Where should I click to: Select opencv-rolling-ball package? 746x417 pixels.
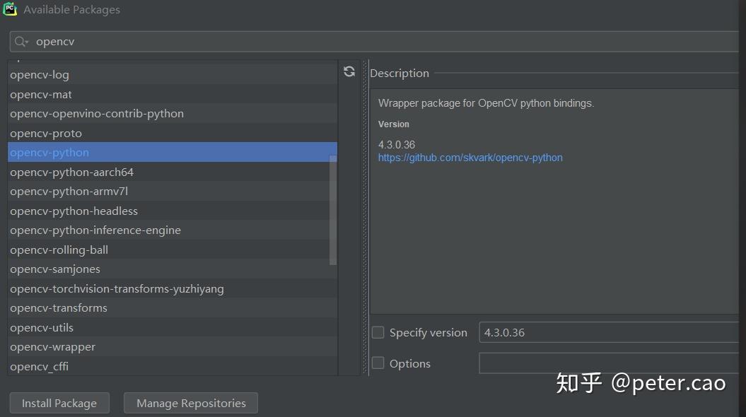[173, 249]
